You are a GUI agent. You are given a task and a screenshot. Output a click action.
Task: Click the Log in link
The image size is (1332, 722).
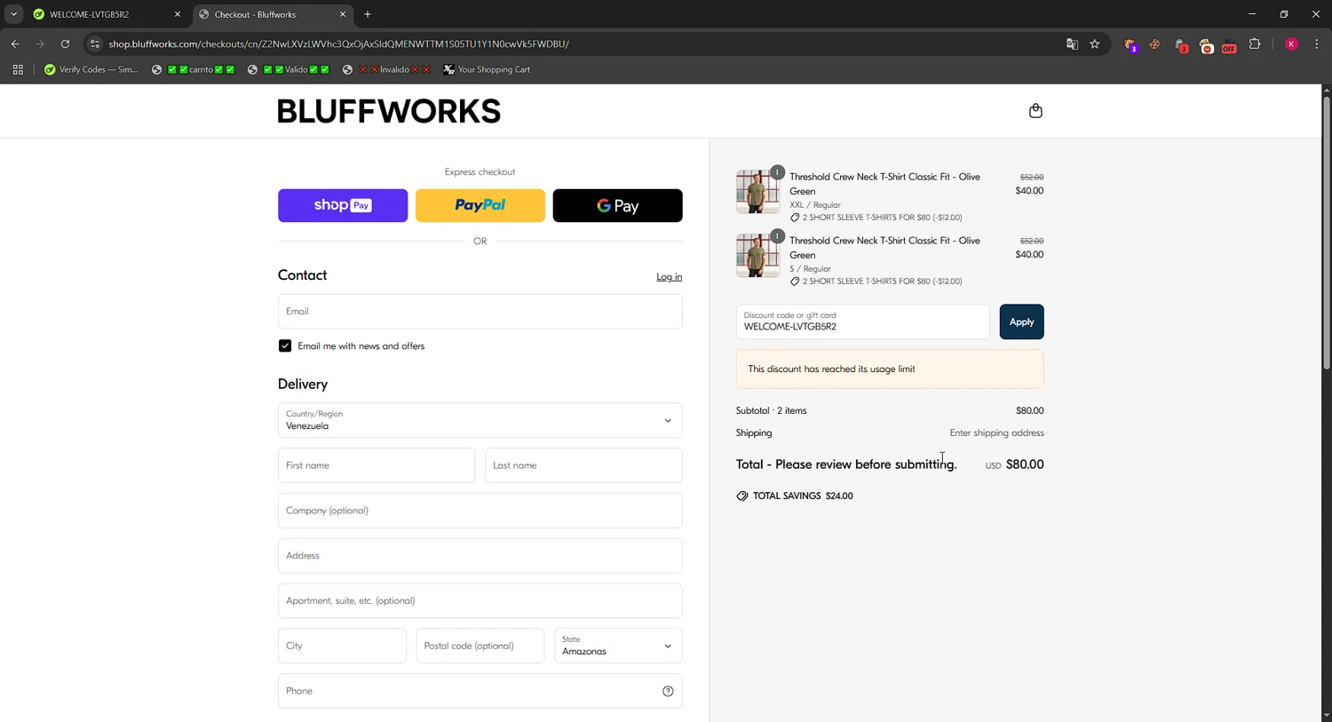pyautogui.click(x=670, y=277)
